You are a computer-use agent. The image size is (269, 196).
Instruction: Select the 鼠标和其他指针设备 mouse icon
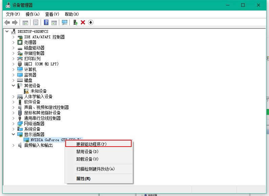coord(20,113)
